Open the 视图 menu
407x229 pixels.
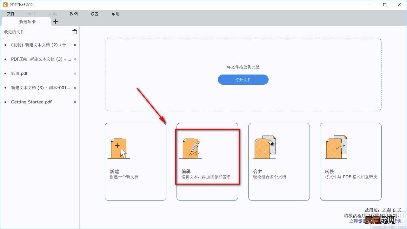point(74,14)
